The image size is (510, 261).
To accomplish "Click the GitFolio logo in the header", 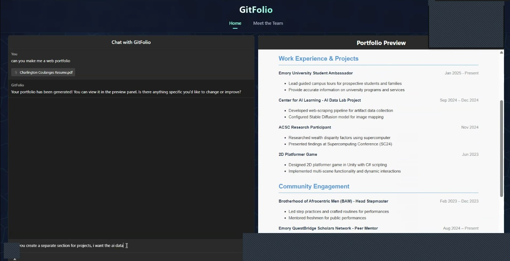I will point(256,9).
